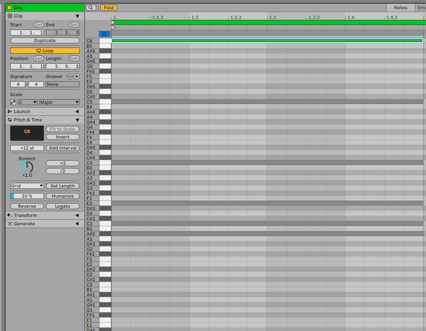Click the Humanize button
Image resolution: width=426 pixels, height=331 pixels.
point(62,196)
